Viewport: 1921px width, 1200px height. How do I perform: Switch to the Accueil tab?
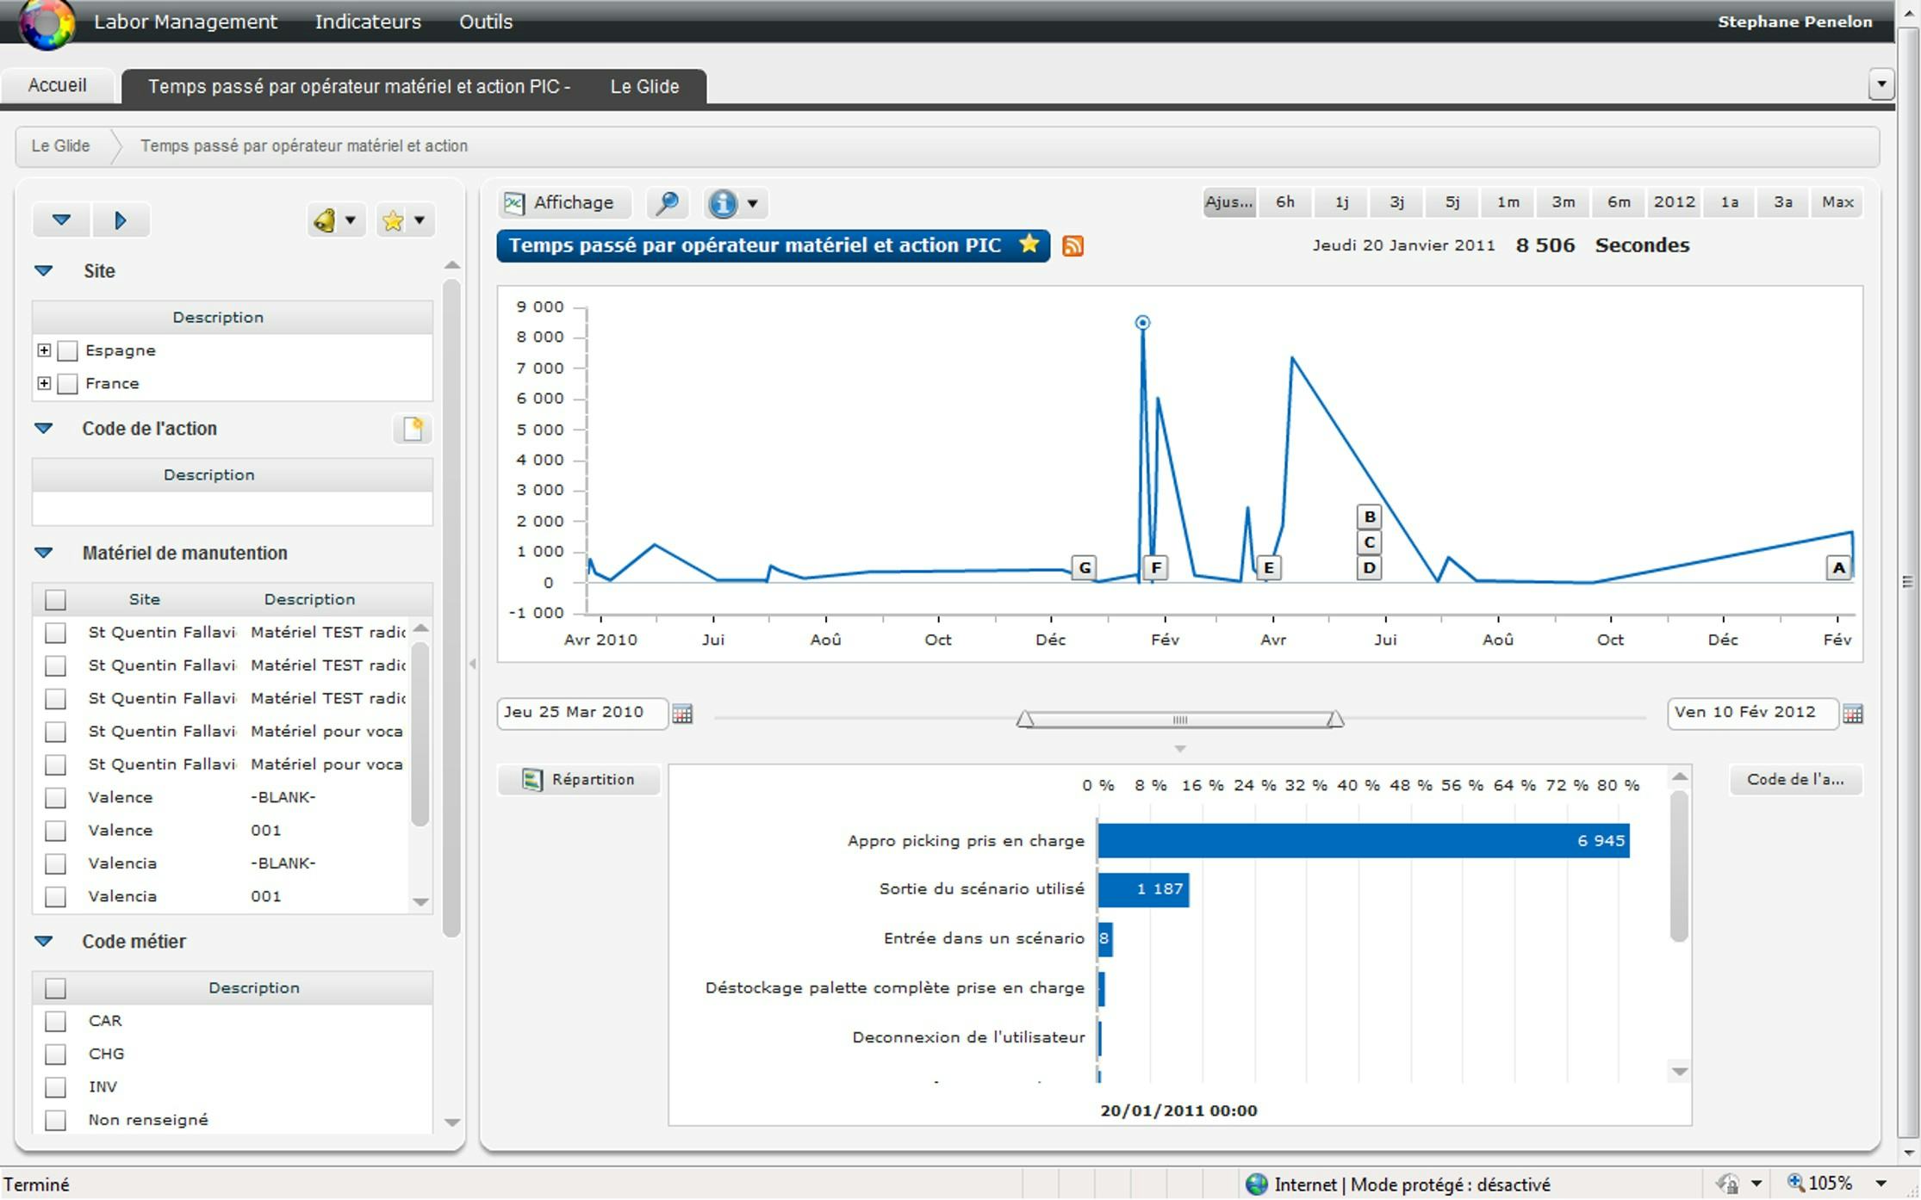57,85
